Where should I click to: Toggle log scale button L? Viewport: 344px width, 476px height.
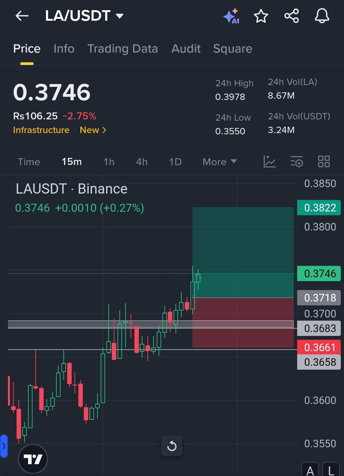pyautogui.click(x=331, y=469)
